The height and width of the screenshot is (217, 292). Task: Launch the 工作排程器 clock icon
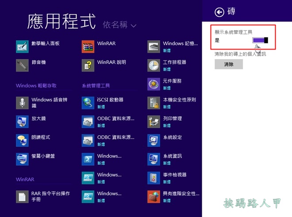coord(154,65)
